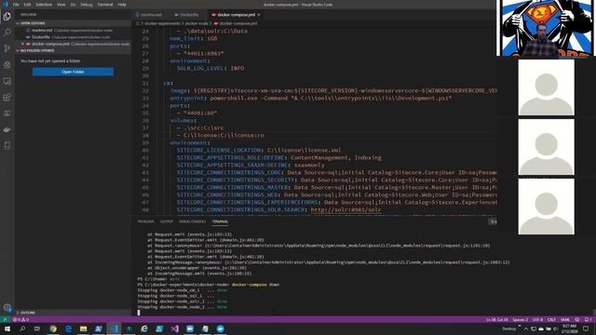
Task: Click the errors and warnings status bar counter
Action: click(20, 320)
